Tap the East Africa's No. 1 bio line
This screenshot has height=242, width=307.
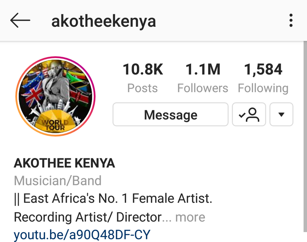tap(113, 198)
